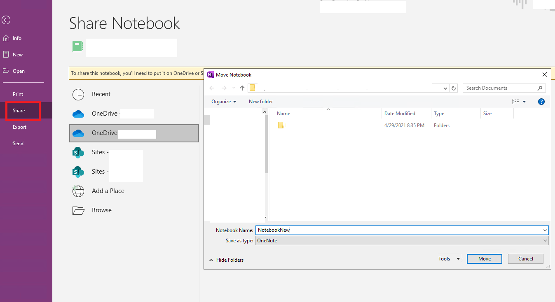Sort by Name column
Screen dimensions: 555x302
click(x=328, y=114)
